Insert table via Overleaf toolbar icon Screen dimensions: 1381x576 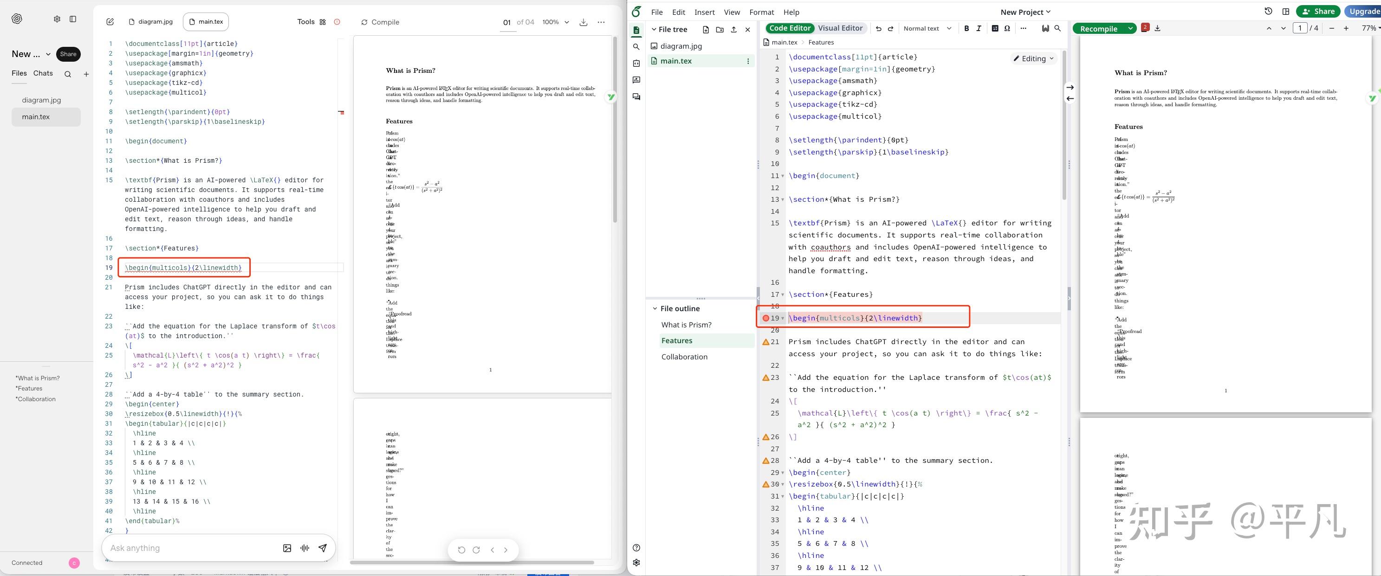[x=994, y=28]
